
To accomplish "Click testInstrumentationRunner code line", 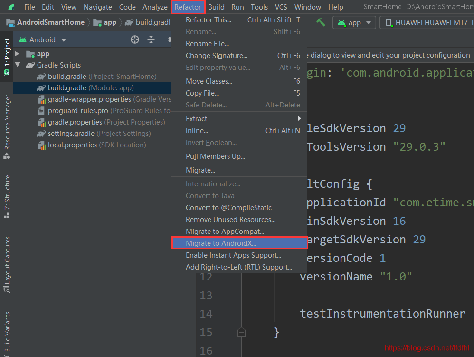I will [382, 313].
